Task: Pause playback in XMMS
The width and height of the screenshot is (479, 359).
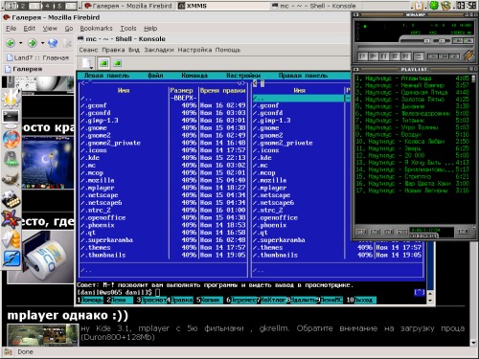Action: [x=384, y=56]
